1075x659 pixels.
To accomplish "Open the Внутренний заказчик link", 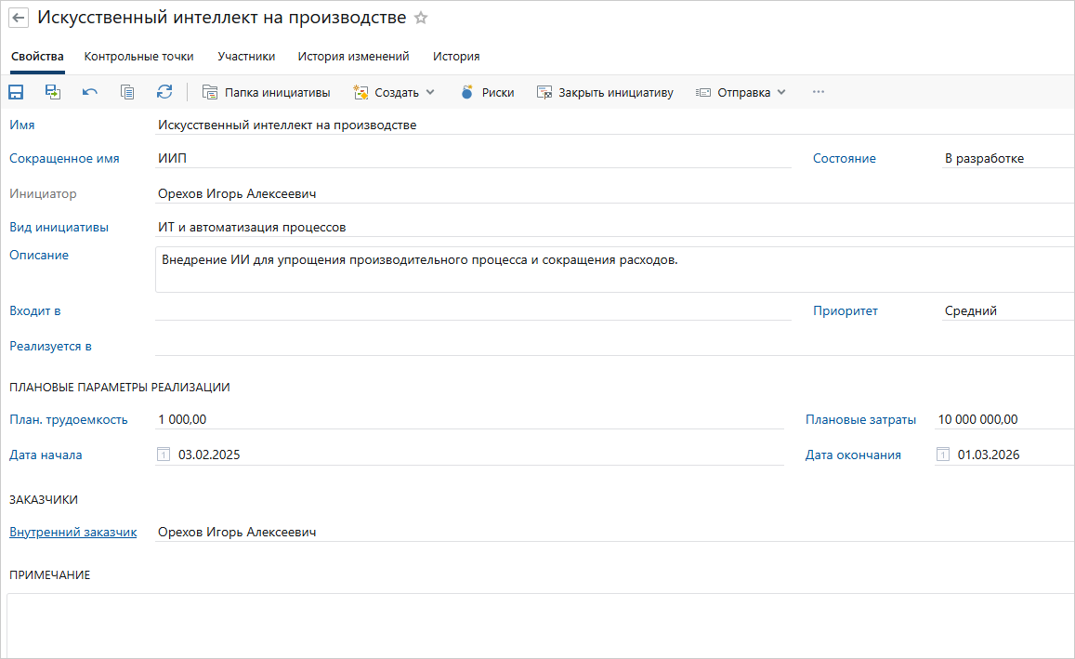I will [x=72, y=533].
